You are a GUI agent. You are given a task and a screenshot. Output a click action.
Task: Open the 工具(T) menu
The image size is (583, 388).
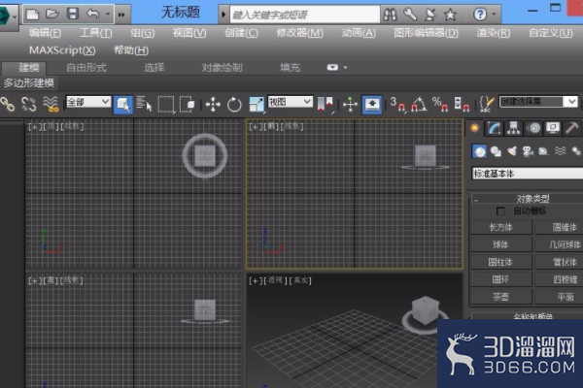coord(95,33)
